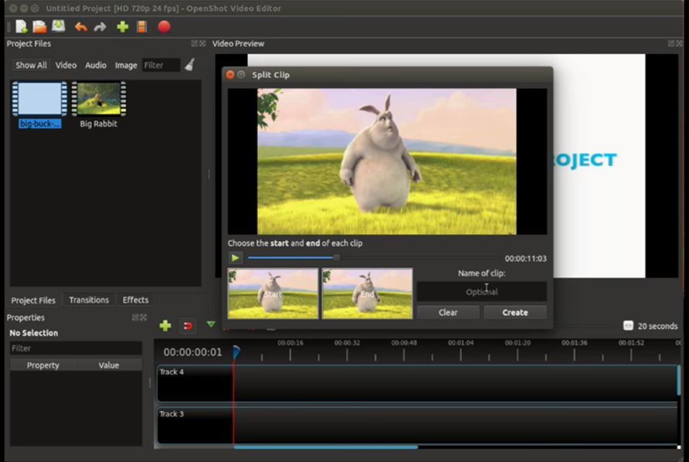Filter project files by Image
The image size is (689, 462).
tap(126, 65)
